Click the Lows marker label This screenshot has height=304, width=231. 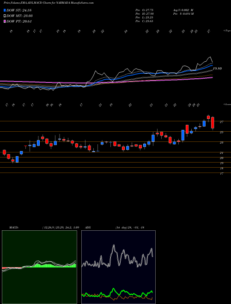(x=227, y=104)
